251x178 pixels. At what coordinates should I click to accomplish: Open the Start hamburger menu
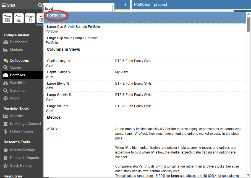(x=8, y=5)
